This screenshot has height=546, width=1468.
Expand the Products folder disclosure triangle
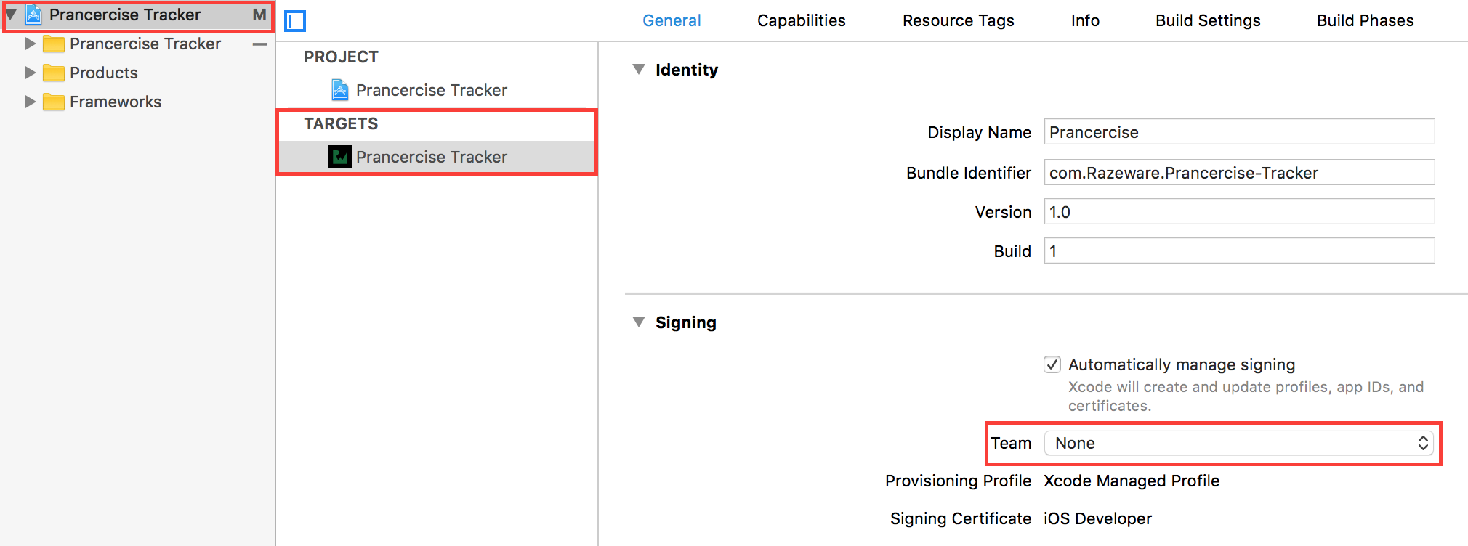point(30,73)
